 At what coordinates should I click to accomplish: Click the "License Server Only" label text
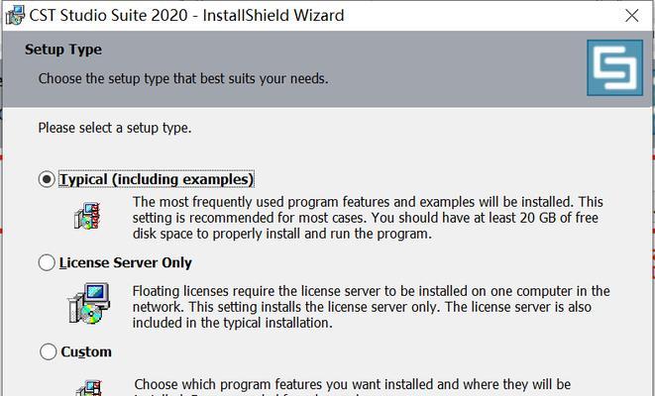125,262
